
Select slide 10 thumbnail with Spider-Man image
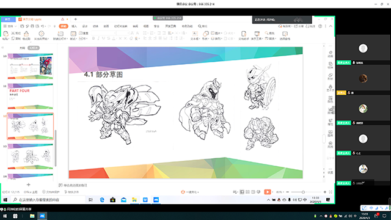(x=30, y=66)
